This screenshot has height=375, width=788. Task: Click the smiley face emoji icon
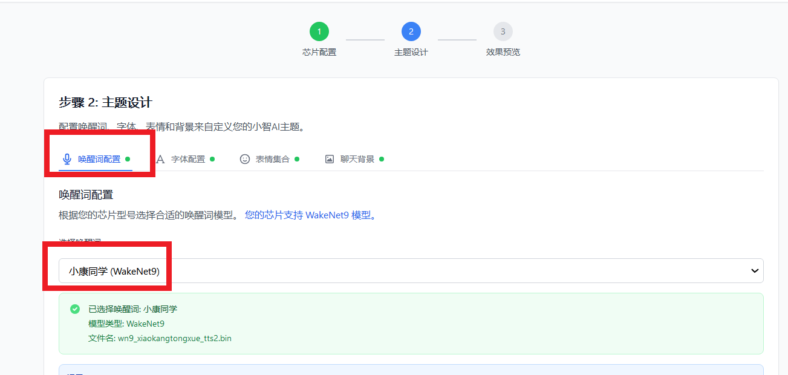(245, 159)
